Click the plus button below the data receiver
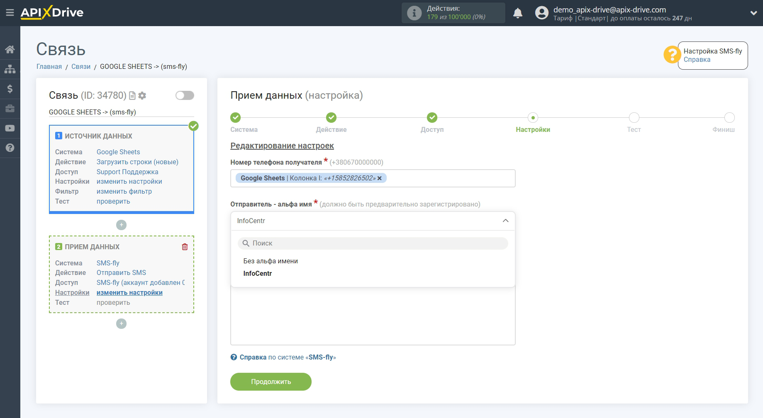This screenshot has height=418, width=763. pos(121,323)
